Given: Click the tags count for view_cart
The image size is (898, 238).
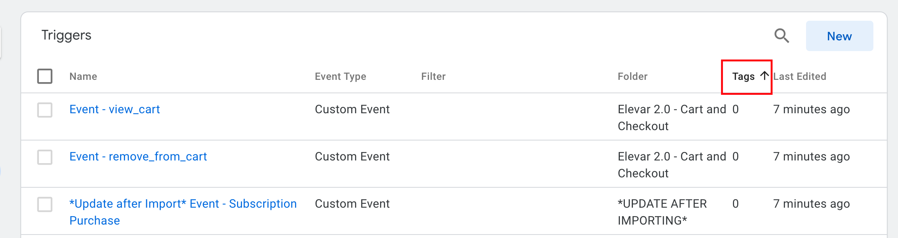Looking at the screenshot, I should [x=735, y=109].
